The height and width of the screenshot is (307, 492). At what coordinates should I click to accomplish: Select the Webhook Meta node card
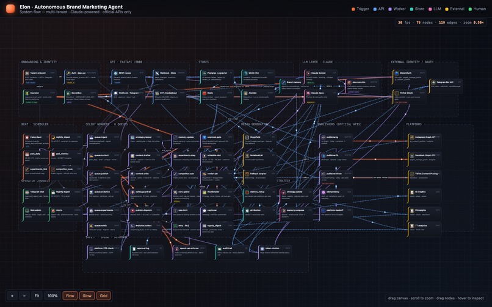coord(170,77)
